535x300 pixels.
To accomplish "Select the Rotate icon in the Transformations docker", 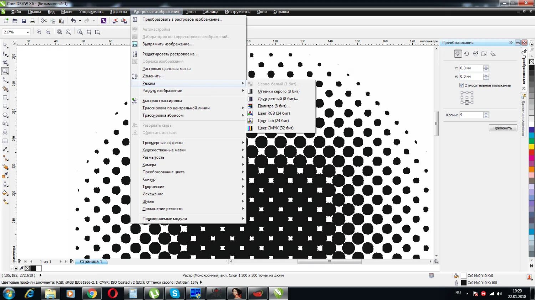I will pos(467,54).
